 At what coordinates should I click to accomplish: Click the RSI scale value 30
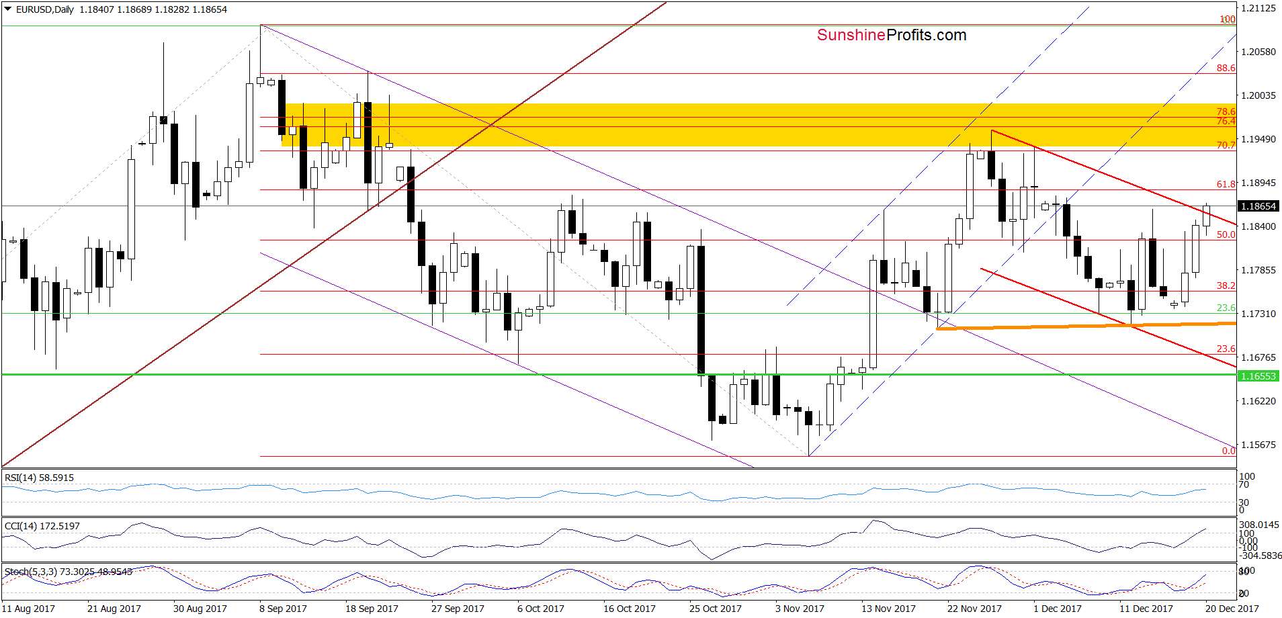[x=1244, y=502]
